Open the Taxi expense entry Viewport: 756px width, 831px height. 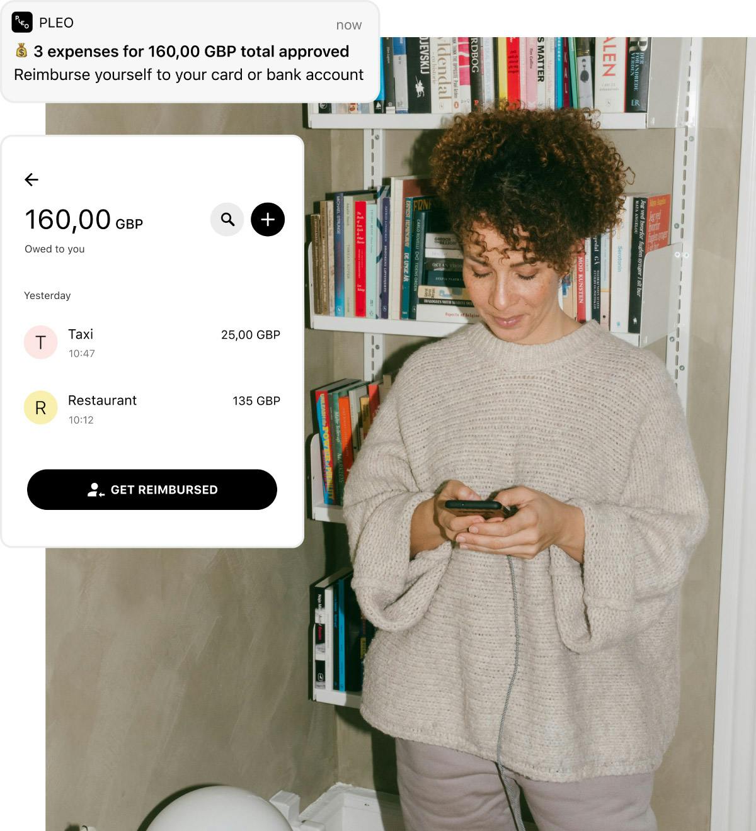coord(152,342)
